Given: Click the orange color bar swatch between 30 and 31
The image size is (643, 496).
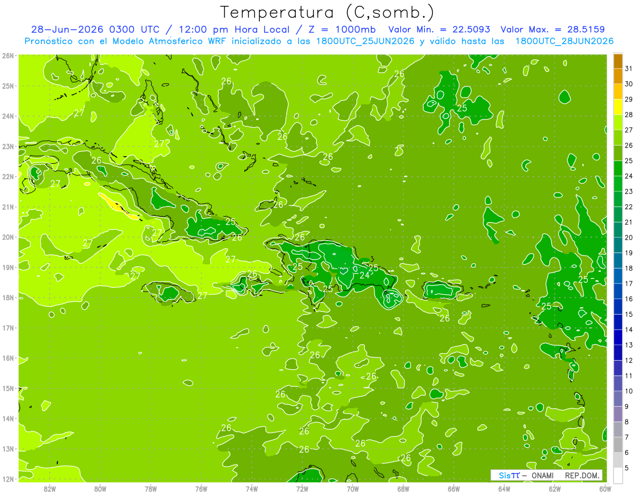Looking at the screenshot, I should coord(618,77).
